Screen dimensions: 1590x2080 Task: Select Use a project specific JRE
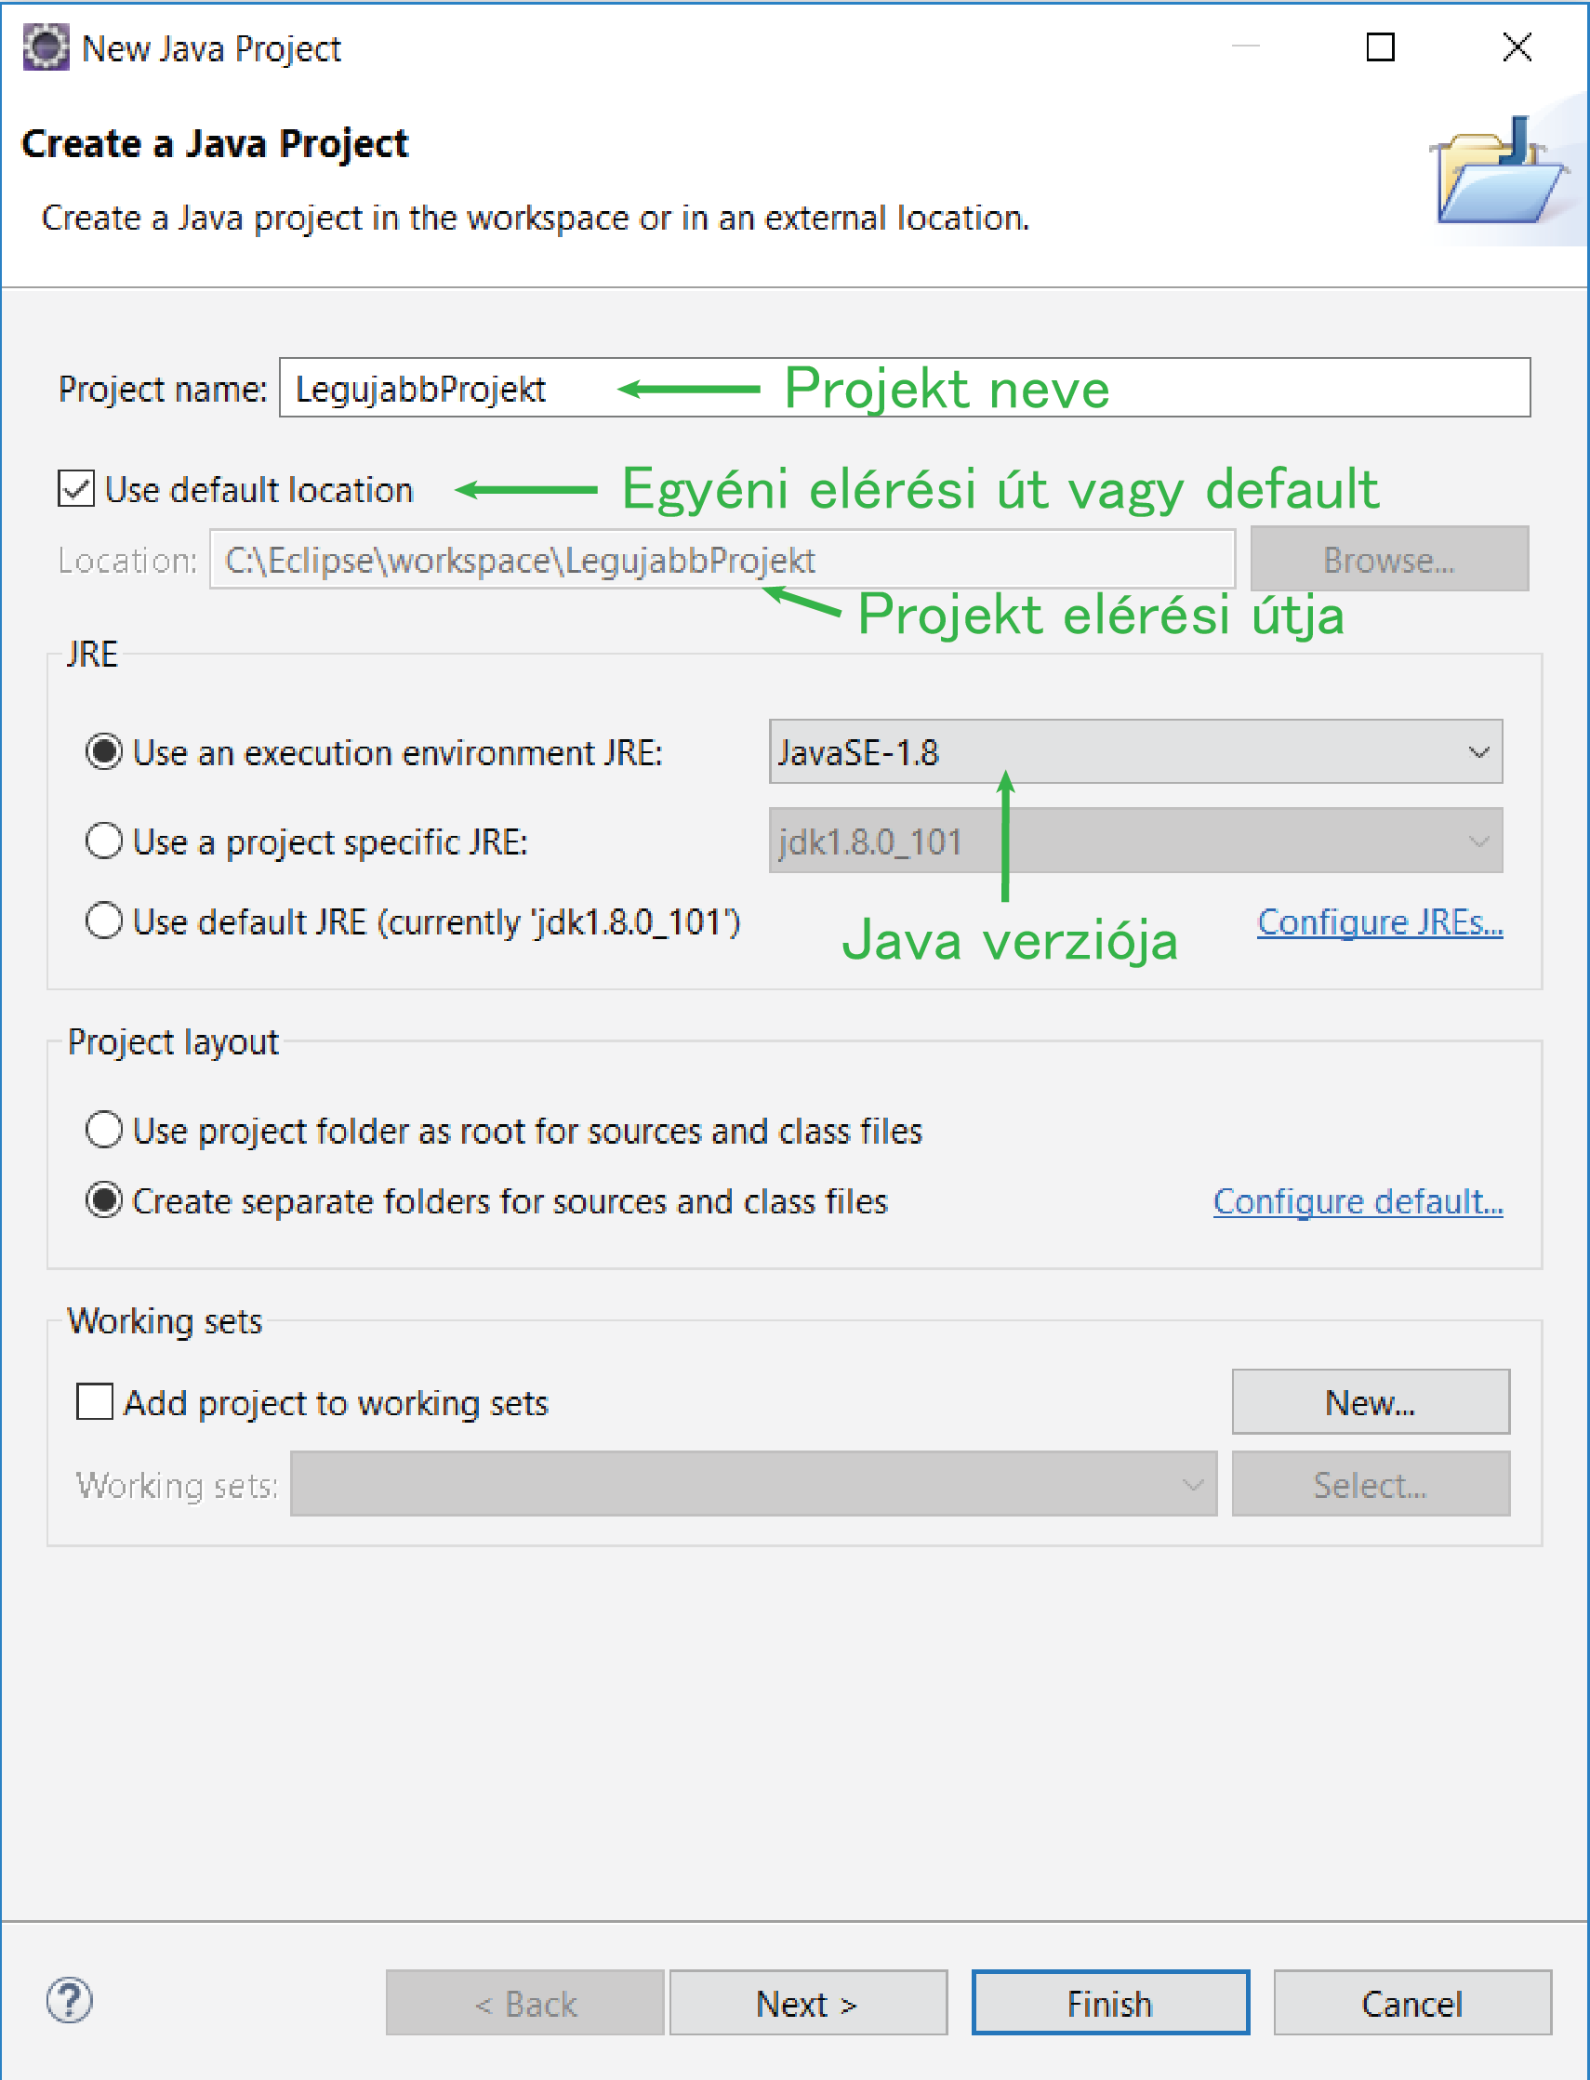[x=104, y=841]
